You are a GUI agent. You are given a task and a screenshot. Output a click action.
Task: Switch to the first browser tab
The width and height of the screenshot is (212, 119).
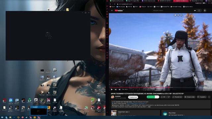pyautogui.click(x=117, y=1)
